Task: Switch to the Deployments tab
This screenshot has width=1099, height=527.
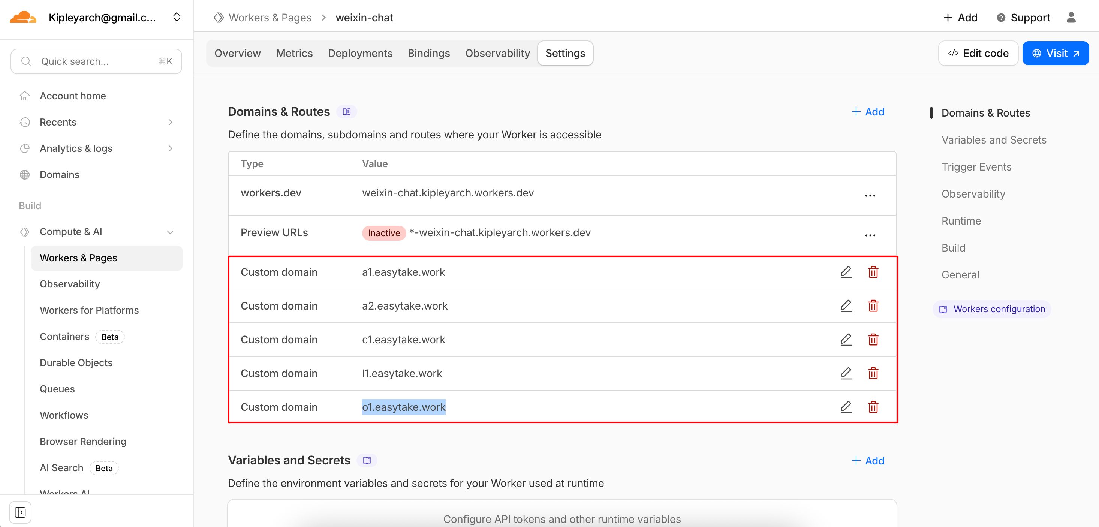Action: 360,53
